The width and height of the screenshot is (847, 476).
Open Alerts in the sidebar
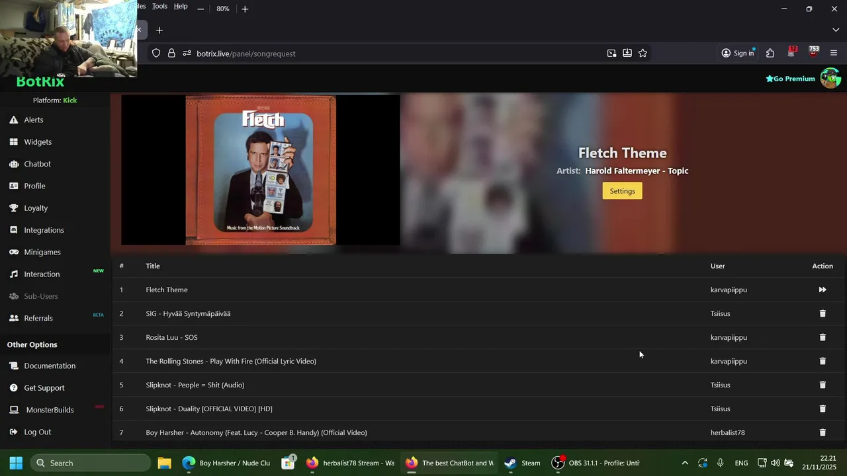click(x=34, y=120)
